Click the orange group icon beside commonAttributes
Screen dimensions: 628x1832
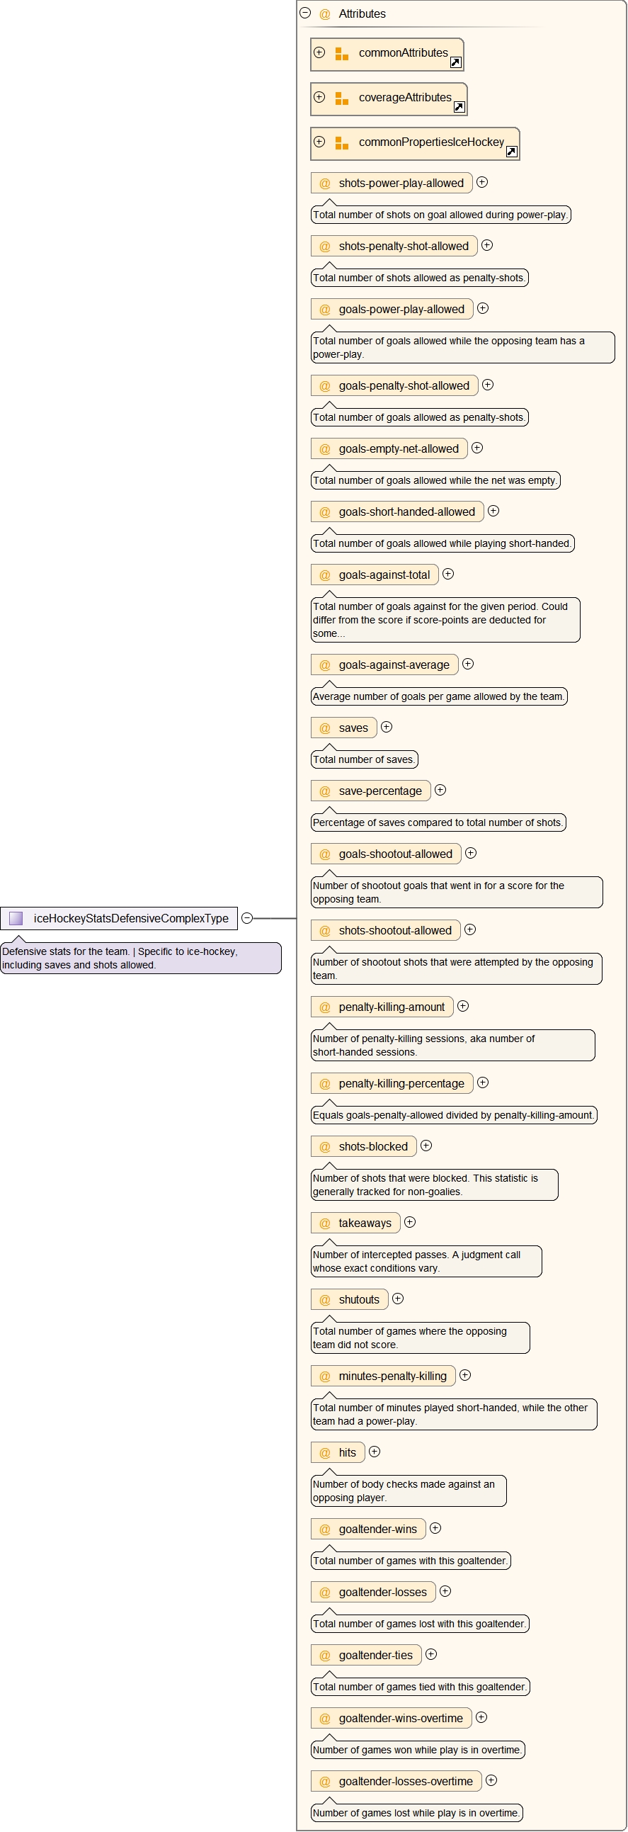tap(342, 54)
